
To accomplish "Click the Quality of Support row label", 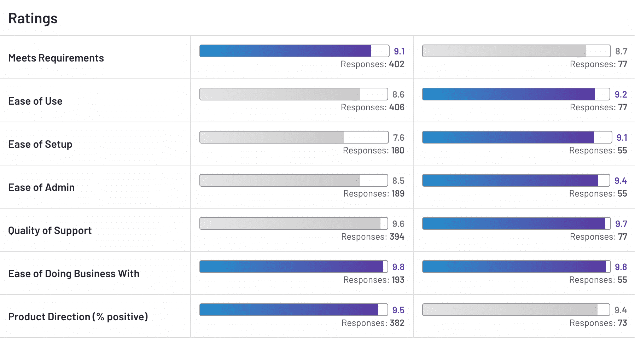I will click(50, 231).
